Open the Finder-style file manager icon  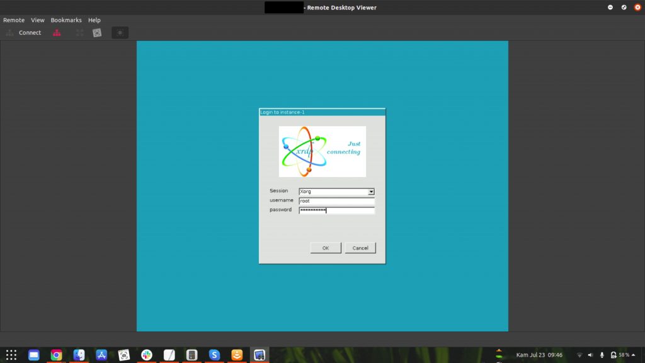coord(79,355)
